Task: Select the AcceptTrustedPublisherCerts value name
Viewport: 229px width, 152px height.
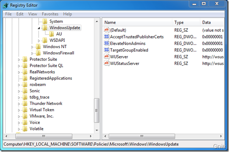Action: [137, 37]
